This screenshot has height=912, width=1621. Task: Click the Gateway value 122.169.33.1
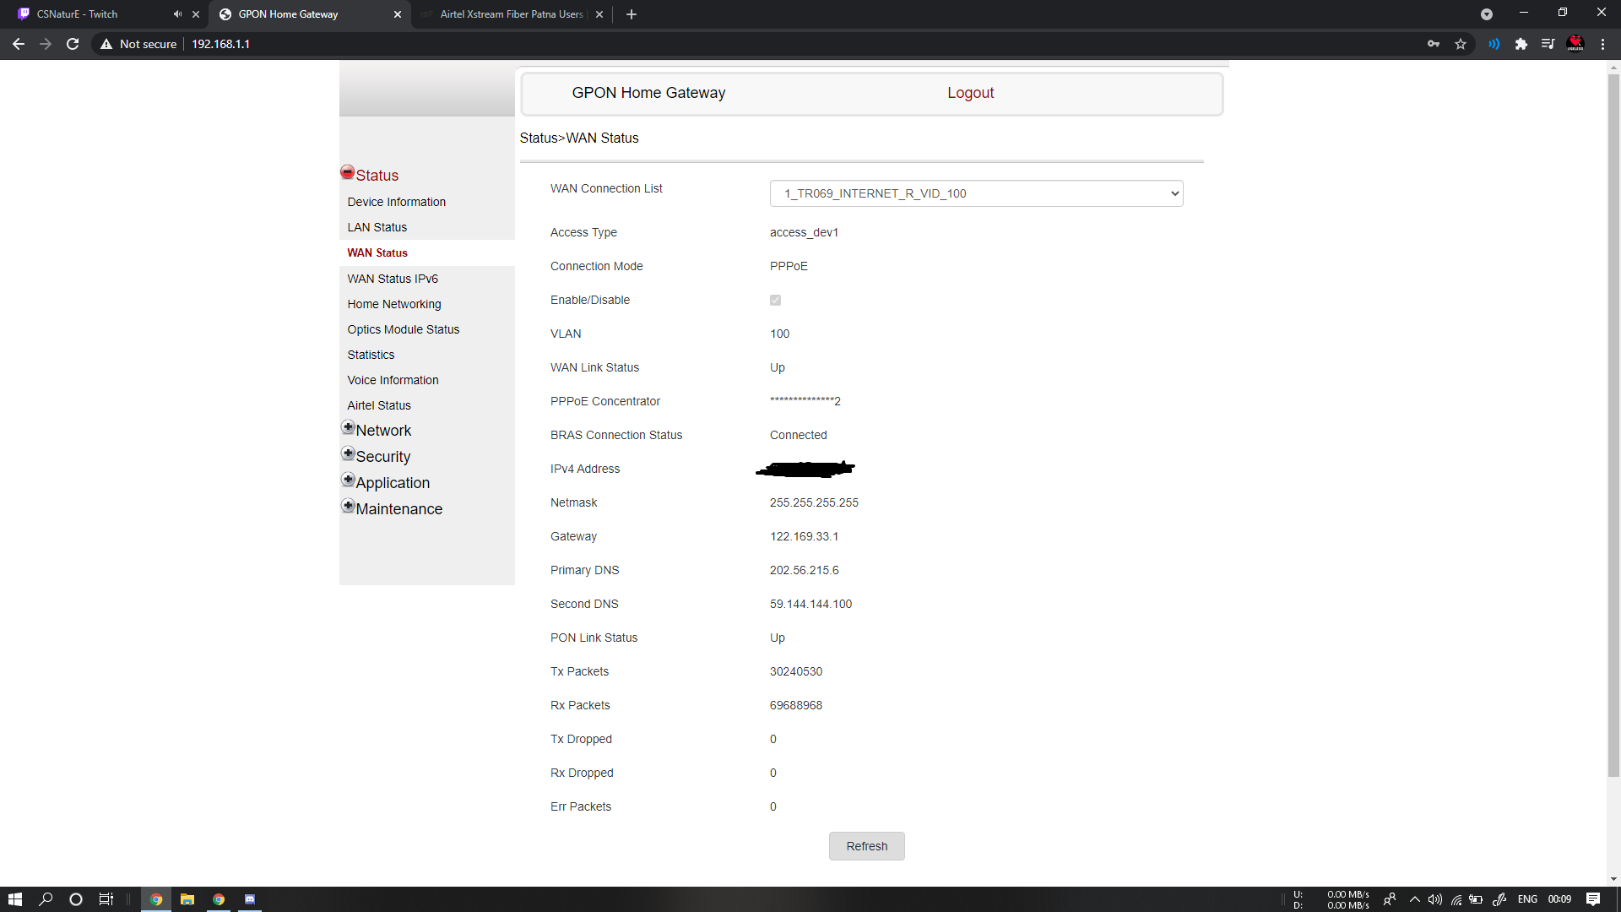click(x=804, y=536)
